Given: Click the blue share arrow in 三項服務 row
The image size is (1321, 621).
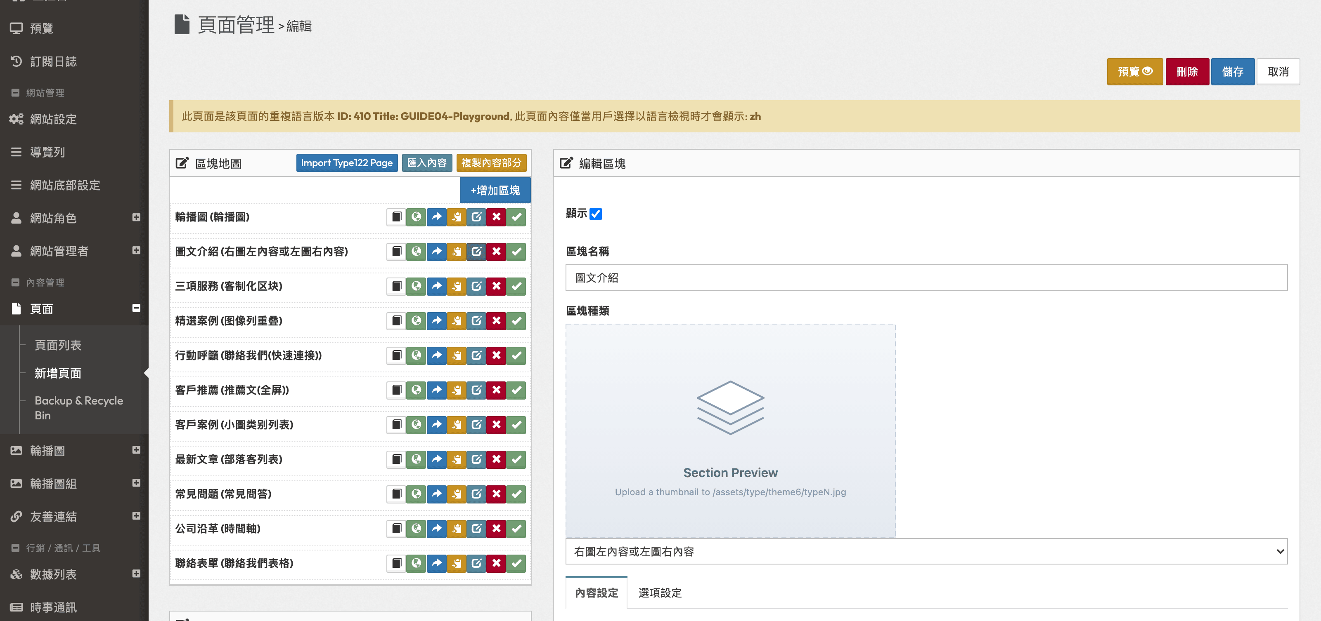Looking at the screenshot, I should (436, 287).
